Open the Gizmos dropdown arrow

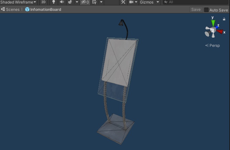(158, 2)
